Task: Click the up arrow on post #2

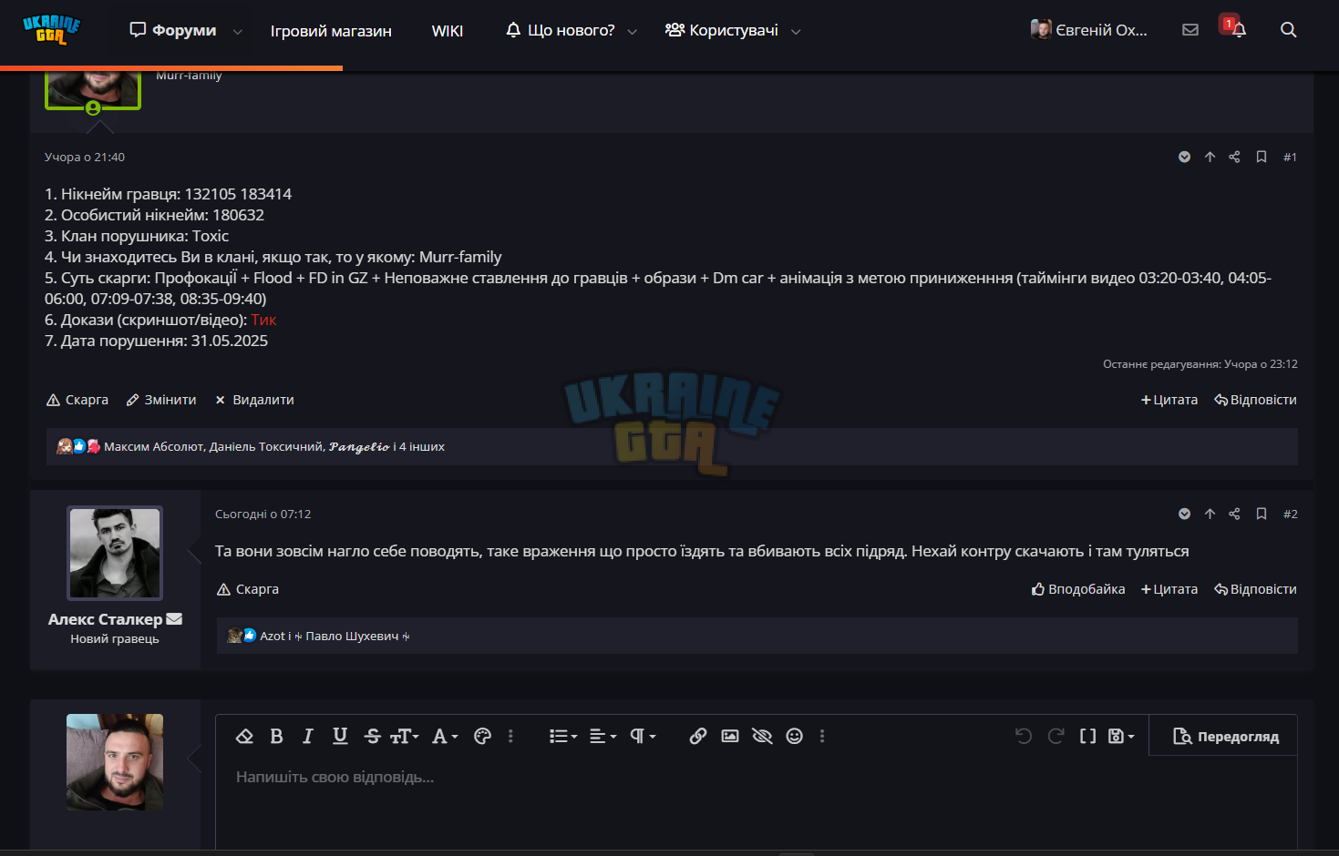Action: click(1210, 514)
